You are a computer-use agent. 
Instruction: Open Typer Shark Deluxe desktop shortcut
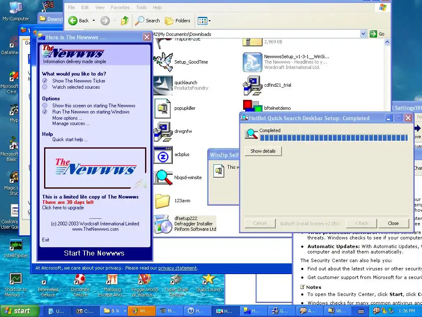(x=176, y=286)
